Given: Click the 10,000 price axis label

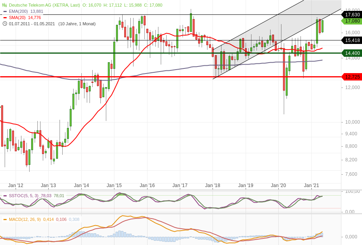Looking at the screenshot, I should pos(352,122).
